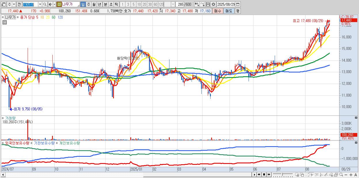Viewport: 359px width, 178px height.
Task: Click the plus zoom-in icon
Action: (x=351, y=175)
